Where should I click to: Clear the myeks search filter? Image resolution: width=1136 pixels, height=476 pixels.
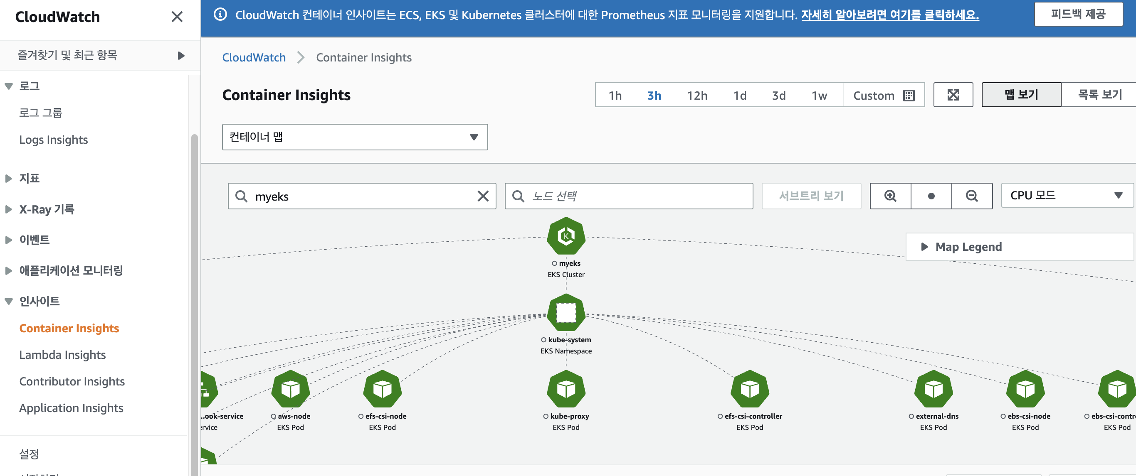click(483, 196)
